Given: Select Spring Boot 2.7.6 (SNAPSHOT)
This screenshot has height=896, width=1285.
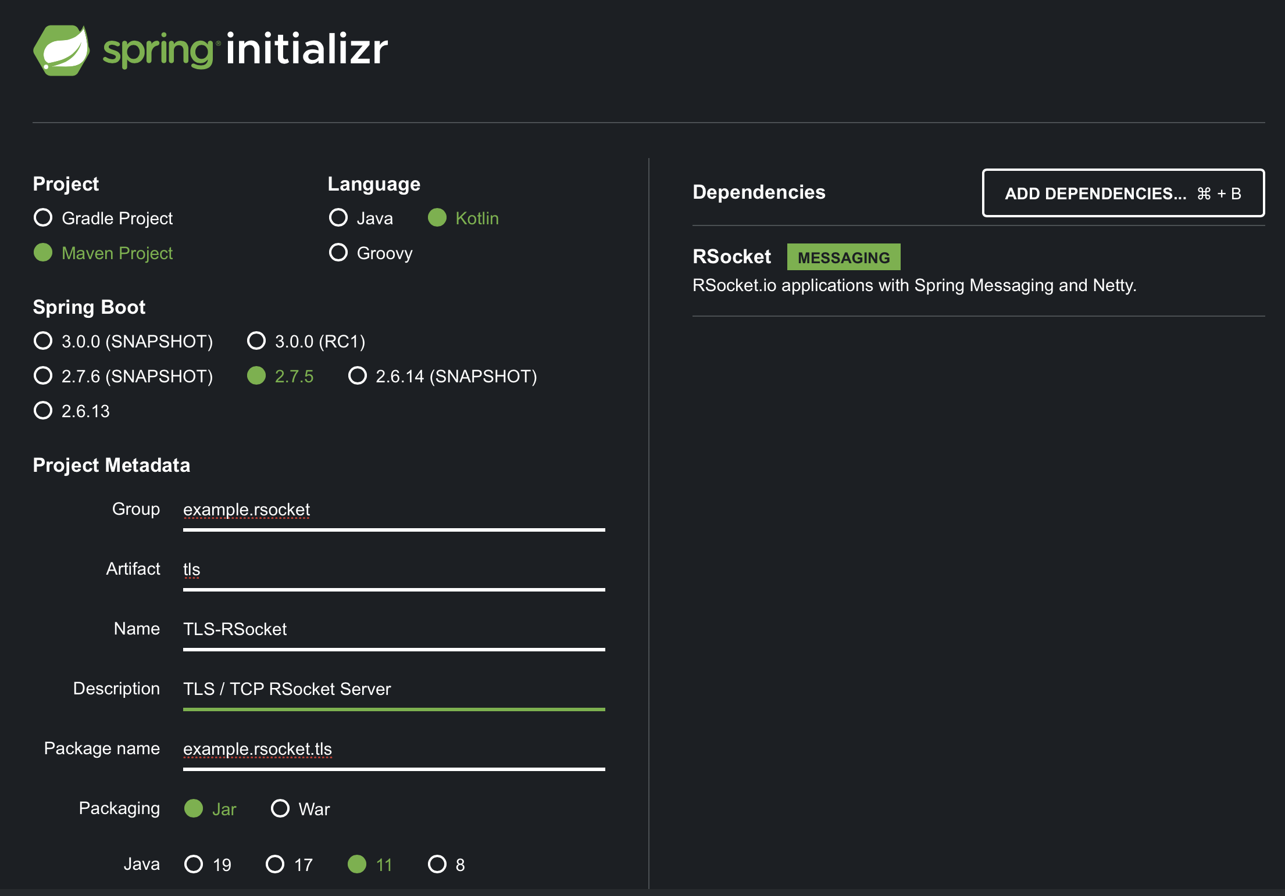Looking at the screenshot, I should coord(43,376).
